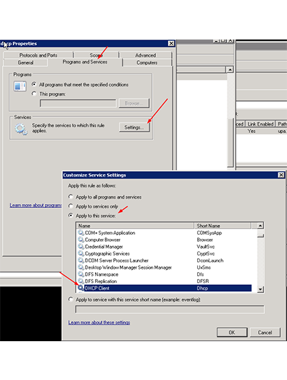Click the DFS Replication service icon
The image size is (287, 380).
tap(81, 281)
